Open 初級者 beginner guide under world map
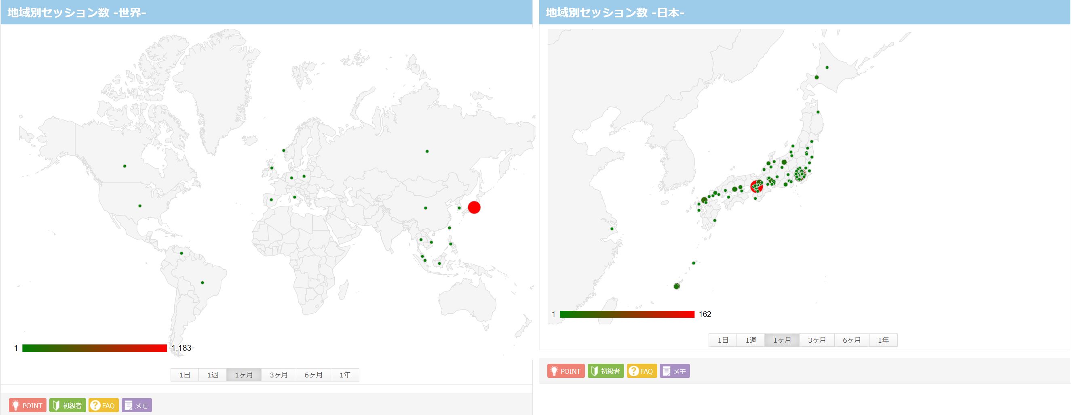 [68, 405]
